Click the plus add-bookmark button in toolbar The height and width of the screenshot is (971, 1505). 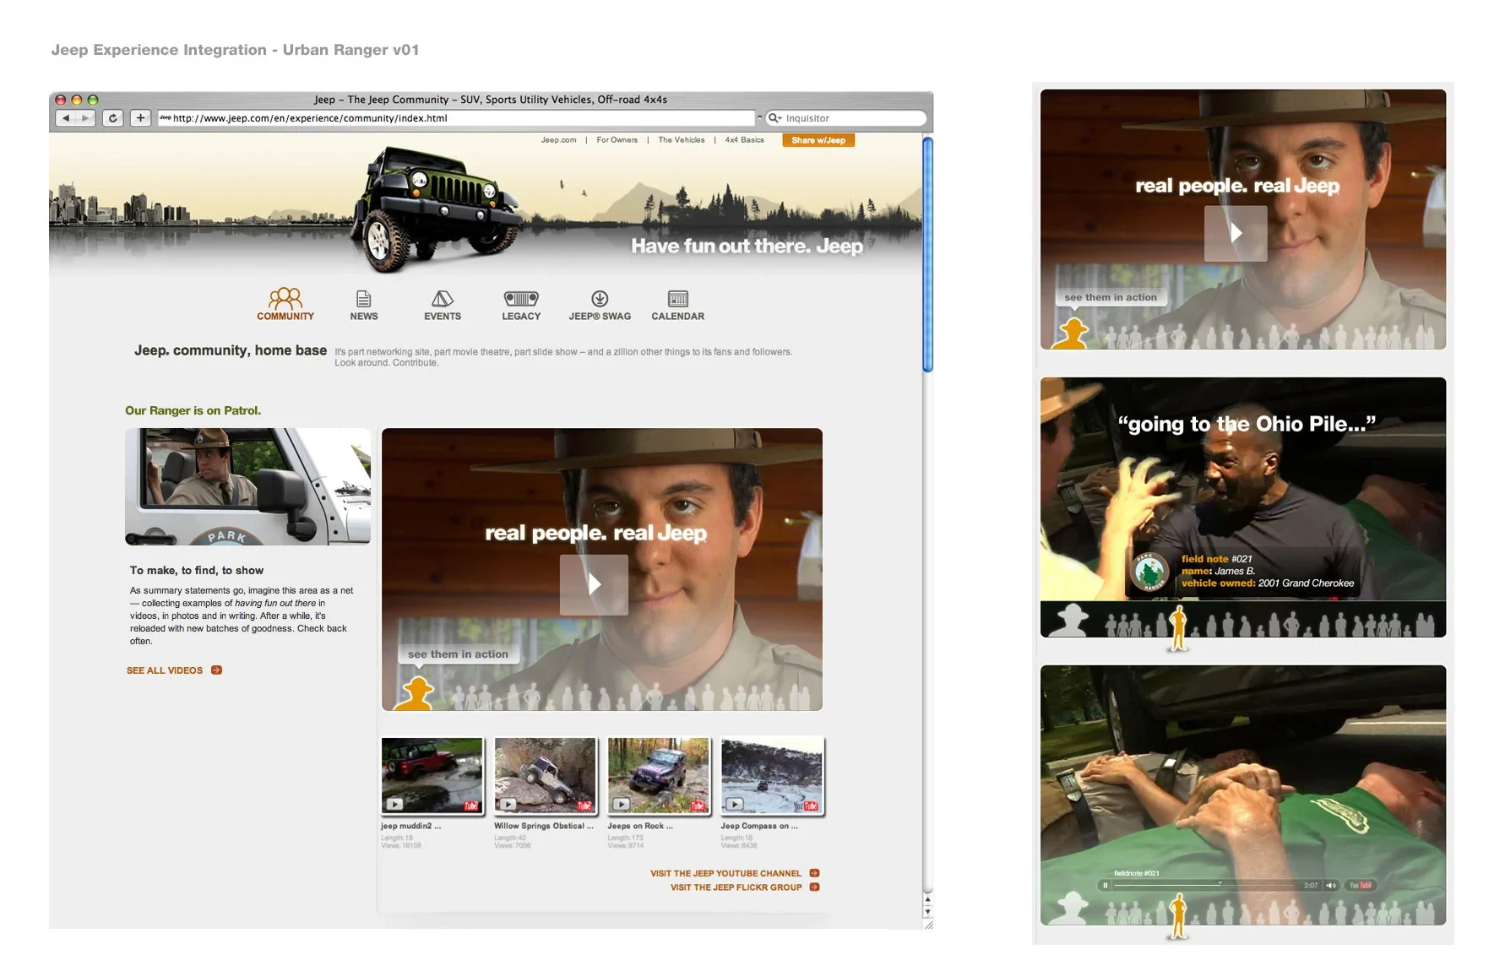[x=141, y=118]
